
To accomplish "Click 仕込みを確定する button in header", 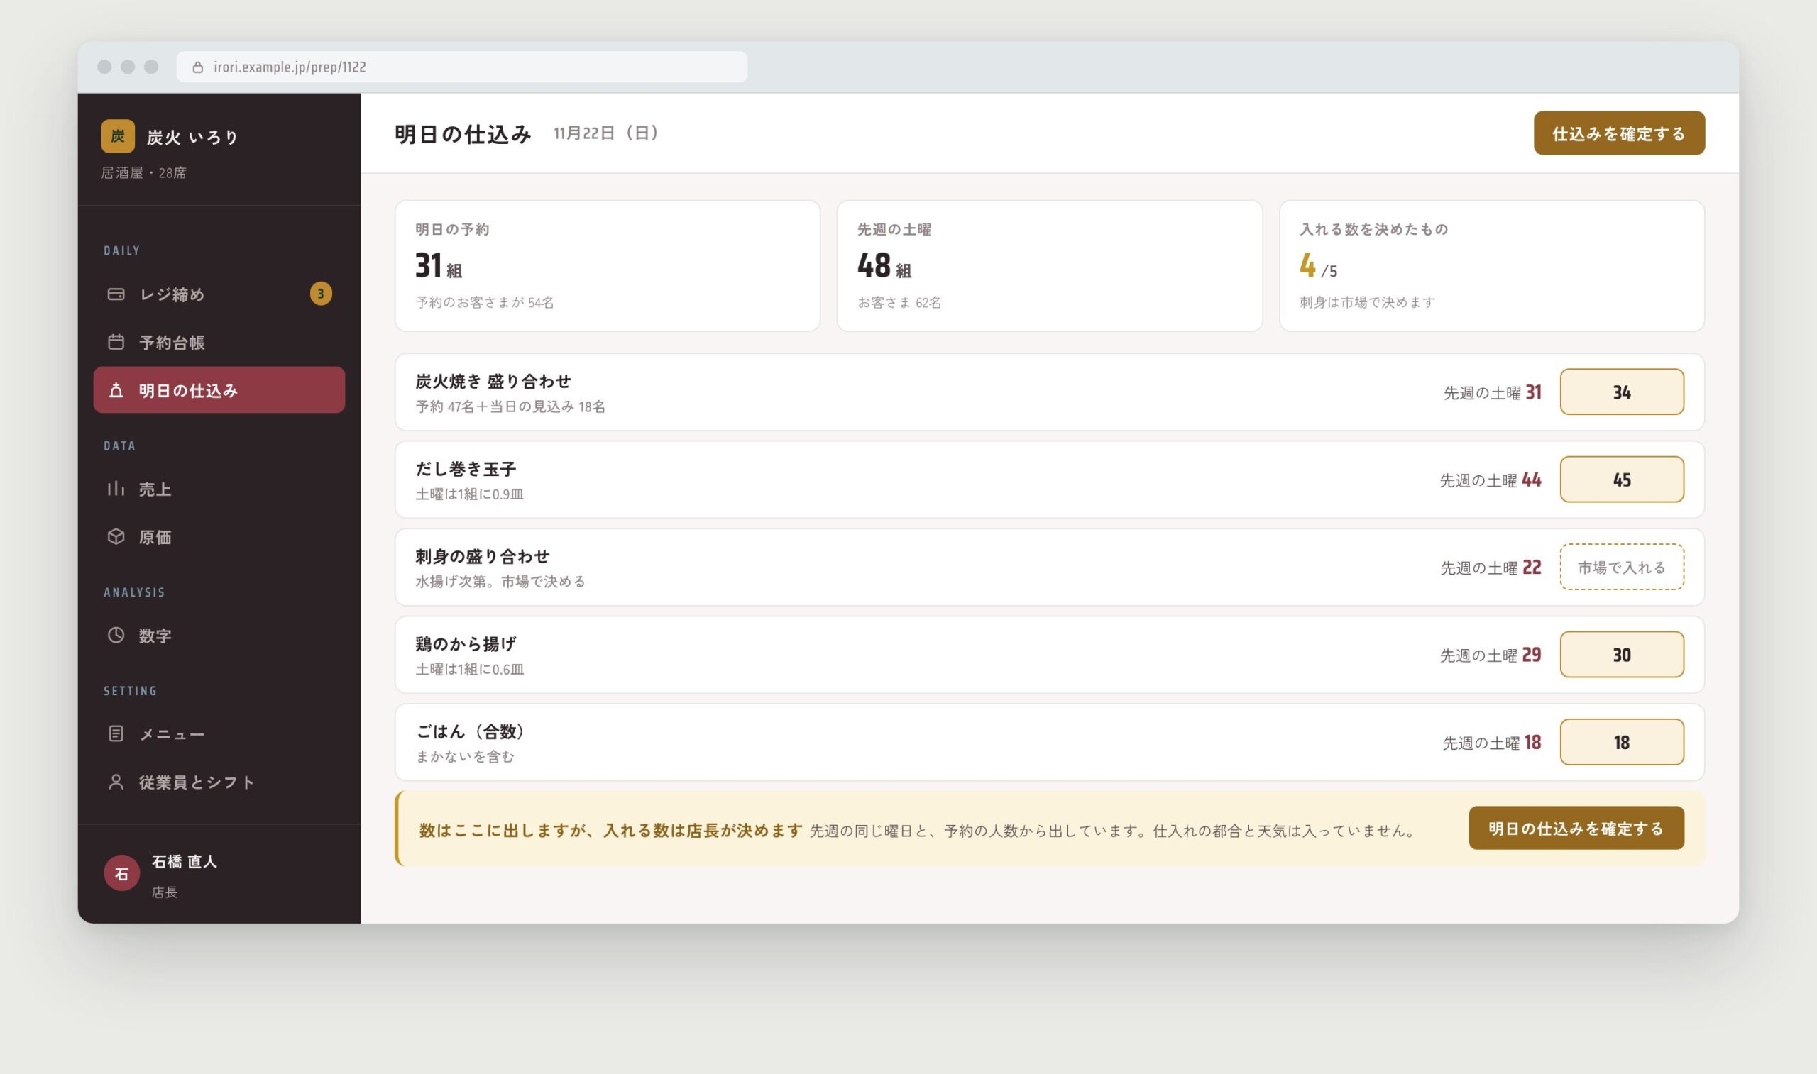I will click(1619, 133).
